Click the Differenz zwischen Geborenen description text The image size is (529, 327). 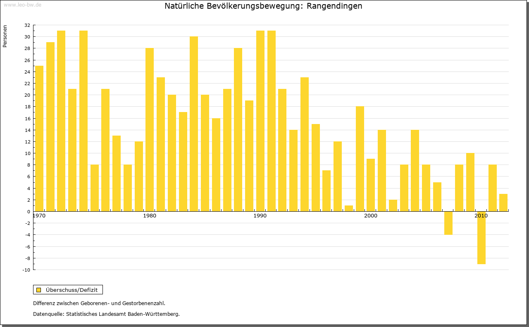[x=99, y=303]
